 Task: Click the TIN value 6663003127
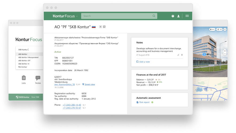tap(68, 58)
